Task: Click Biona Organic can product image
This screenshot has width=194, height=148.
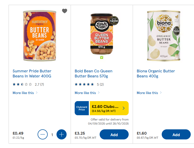Action: tap(164, 36)
